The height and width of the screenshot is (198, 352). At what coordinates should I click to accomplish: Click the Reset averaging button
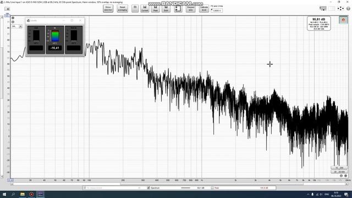pyautogui.click(x=122, y=9)
